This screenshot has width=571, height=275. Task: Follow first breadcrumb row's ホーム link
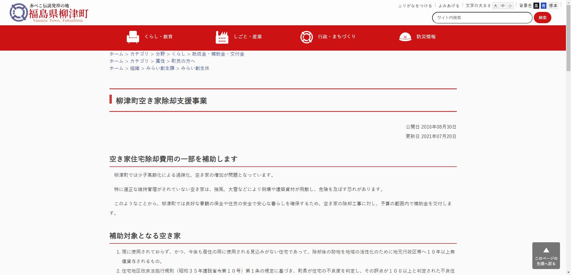point(116,54)
